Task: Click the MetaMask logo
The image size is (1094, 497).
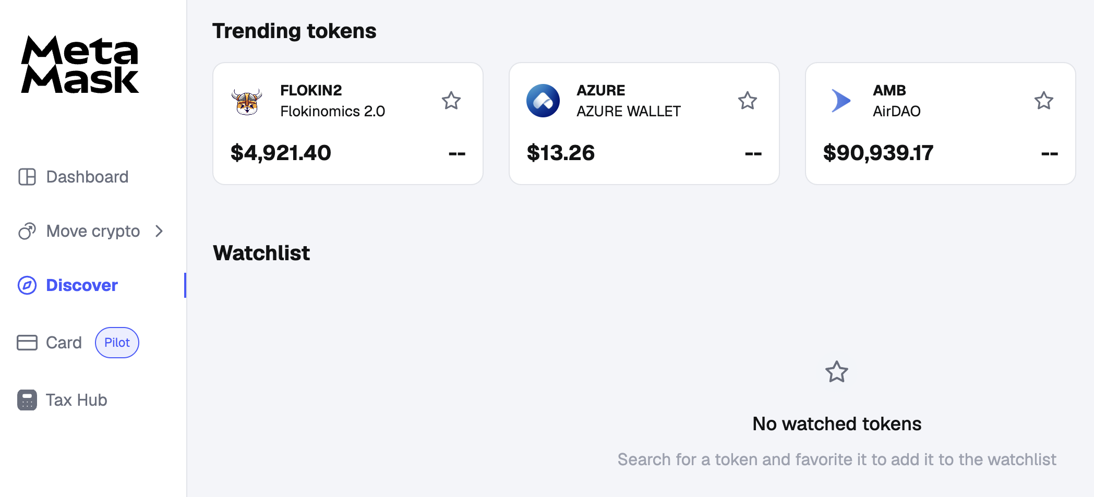Action: pos(80,65)
